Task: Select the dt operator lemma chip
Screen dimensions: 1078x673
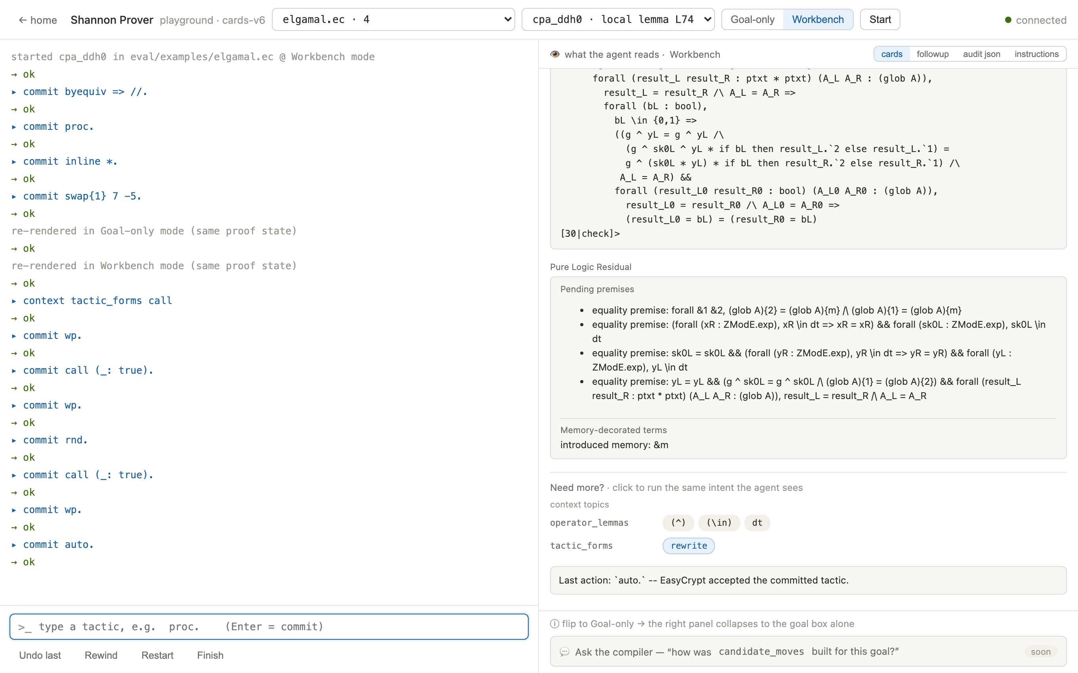Action: click(x=757, y=523)
